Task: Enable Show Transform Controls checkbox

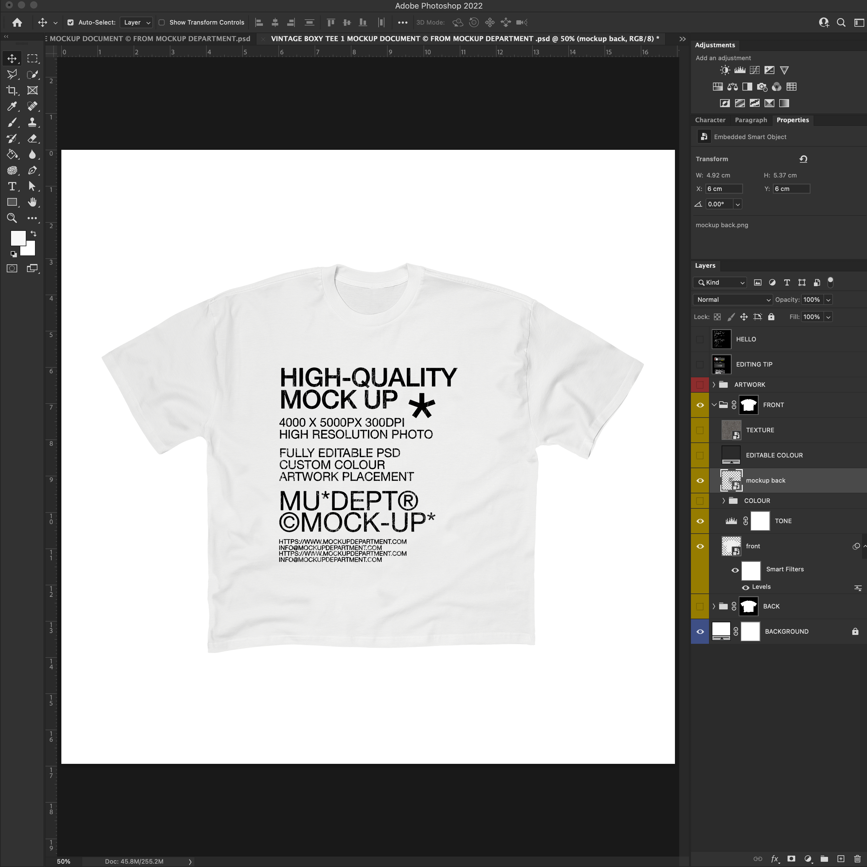Action: point(162,22)
